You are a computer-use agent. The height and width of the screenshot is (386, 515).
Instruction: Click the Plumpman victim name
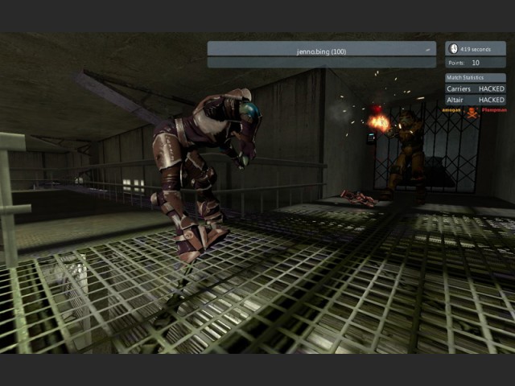point(494,110)
